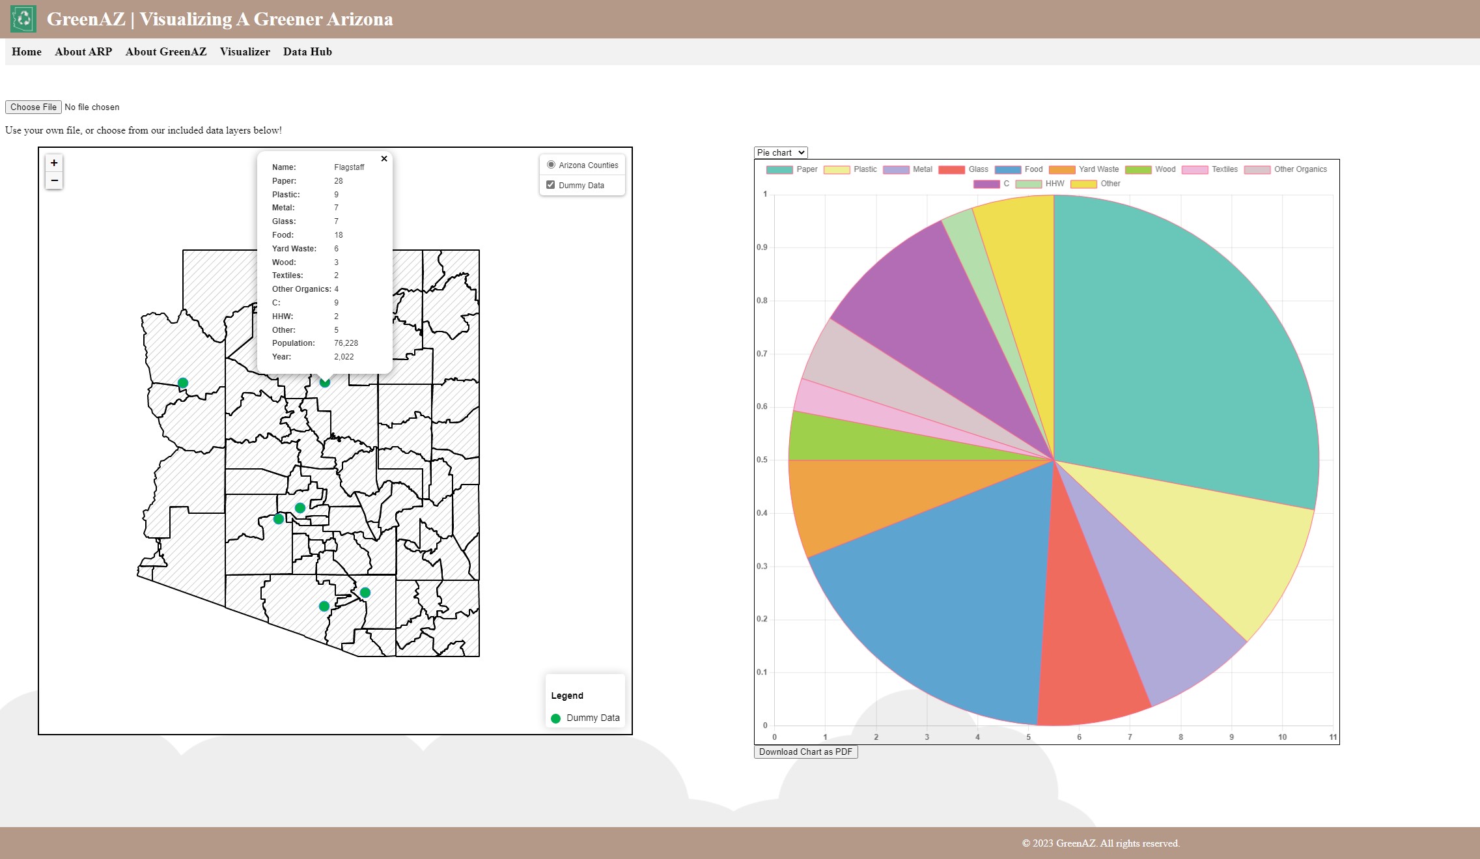Toggle the Other legend swatch
This screenshot has height=859, width=1480.
coord(1083,184)
